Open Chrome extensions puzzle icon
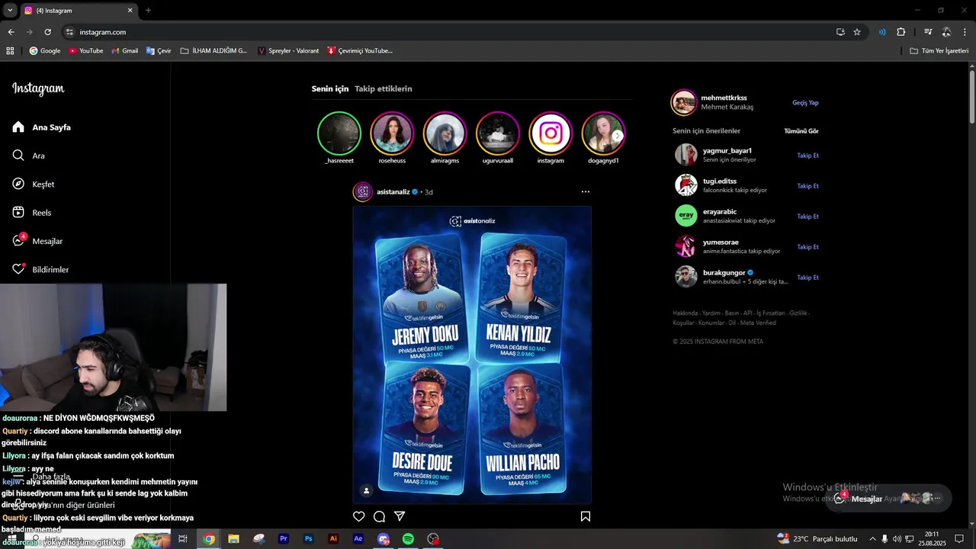The width and height of the screenshot is (976, 549). click(x=901, y=32)
